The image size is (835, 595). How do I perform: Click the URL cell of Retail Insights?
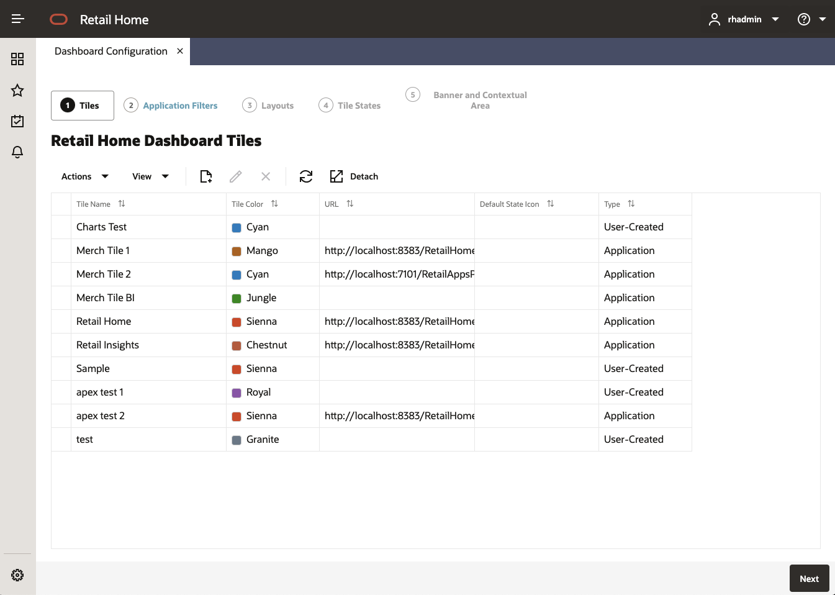click(397, 345)
